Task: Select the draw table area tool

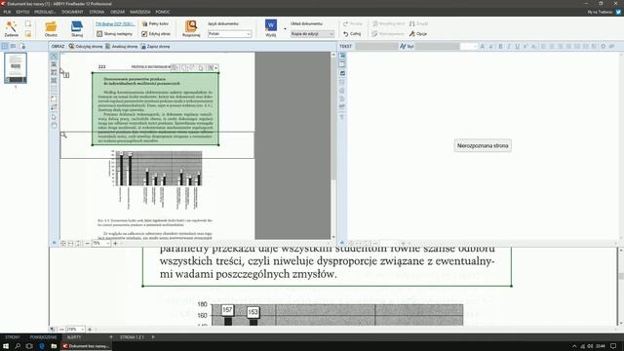Action: coord(55,81)
